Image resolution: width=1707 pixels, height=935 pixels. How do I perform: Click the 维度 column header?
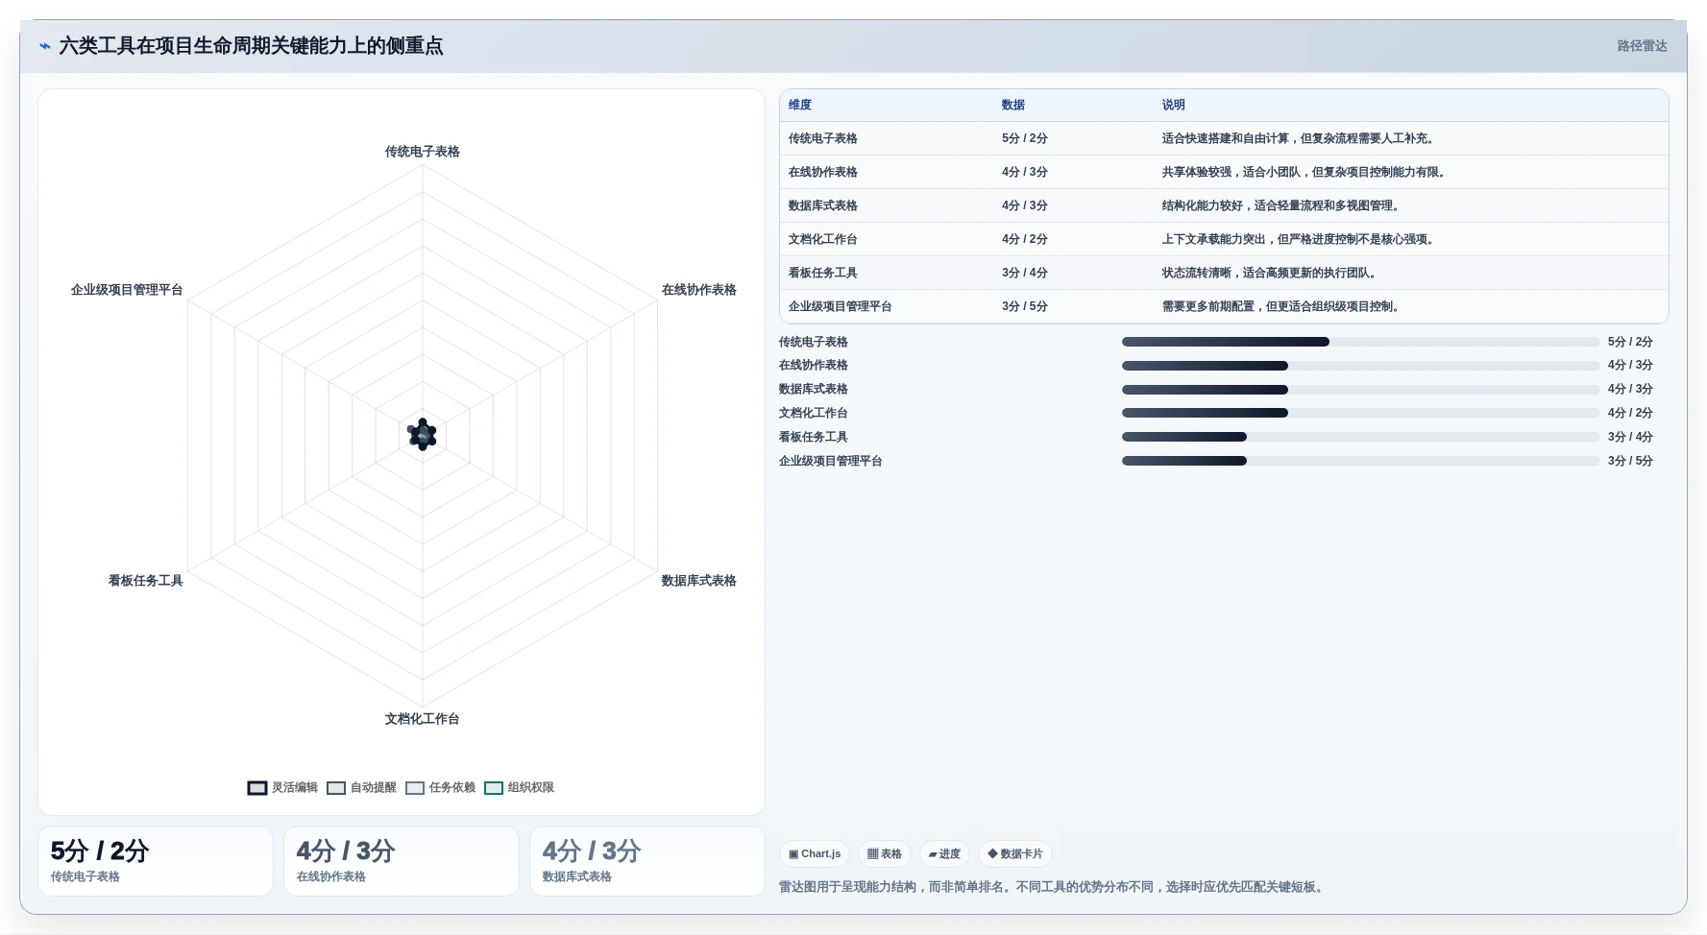[800, 106]
